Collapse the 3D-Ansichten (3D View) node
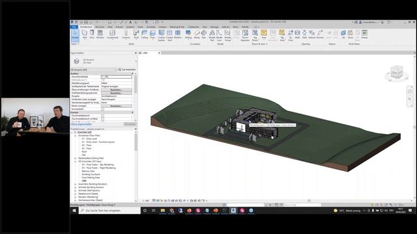Image resolution: width=417 pixels, height=234 pixels. [x=76, y=161]
